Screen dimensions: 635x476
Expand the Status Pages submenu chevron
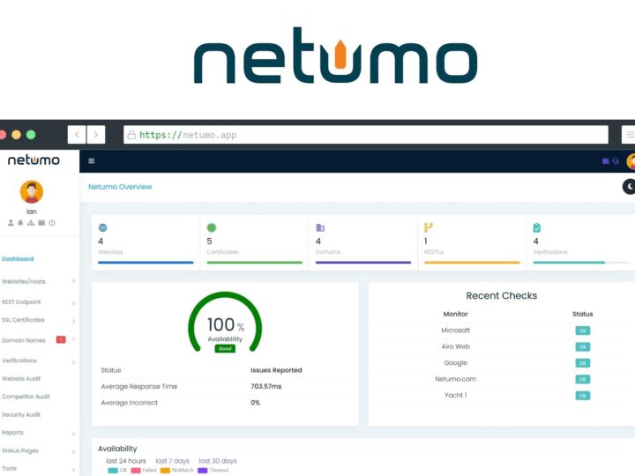tap(73, 451)
